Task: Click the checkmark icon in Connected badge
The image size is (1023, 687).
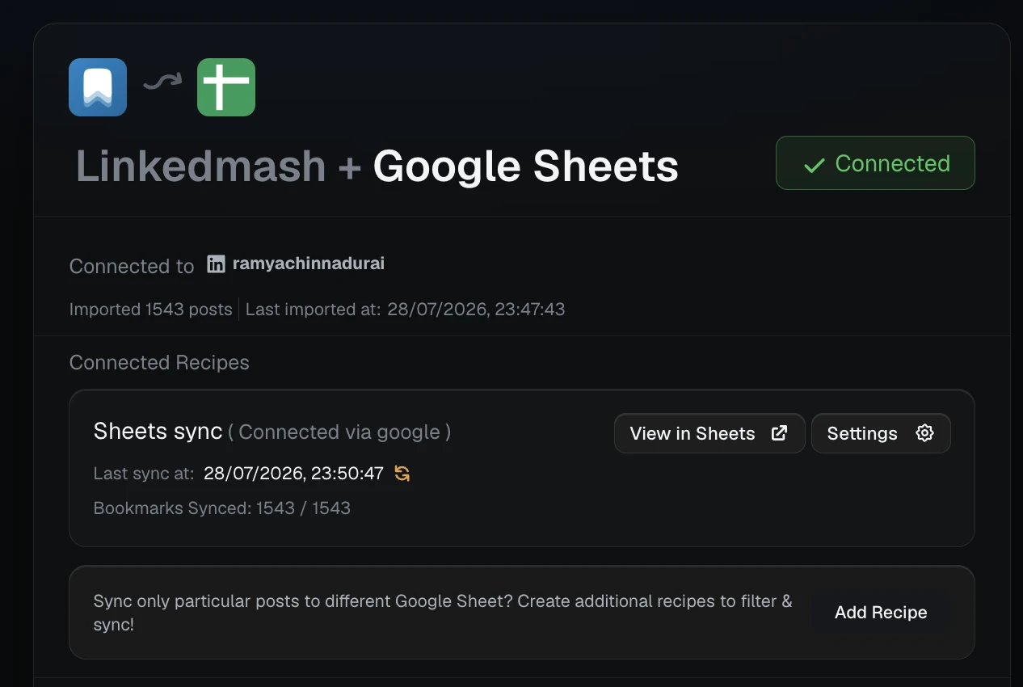Action: (814, 164)
